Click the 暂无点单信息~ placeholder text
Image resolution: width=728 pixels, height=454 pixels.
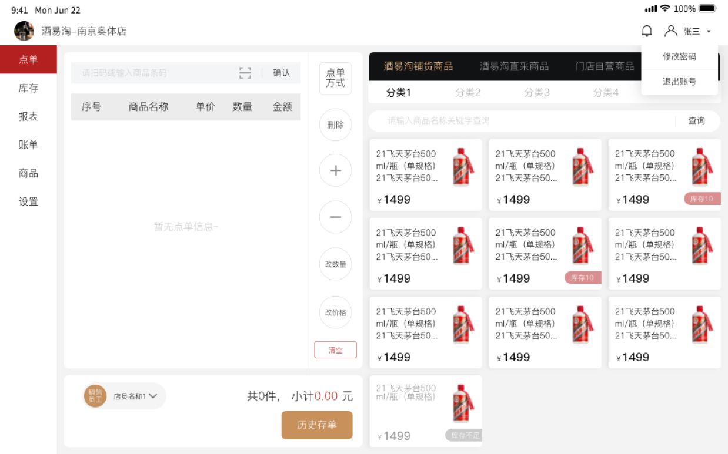186,227
